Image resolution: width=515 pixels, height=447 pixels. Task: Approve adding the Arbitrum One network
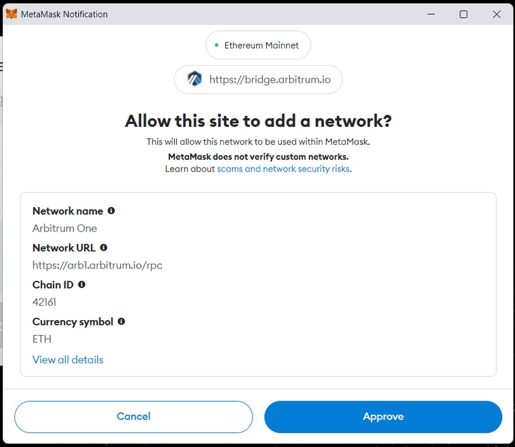[x=383, y=417]
